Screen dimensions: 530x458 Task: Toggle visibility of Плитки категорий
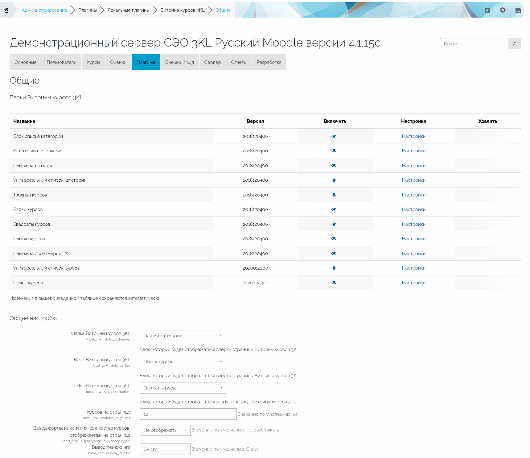point(334,166)
